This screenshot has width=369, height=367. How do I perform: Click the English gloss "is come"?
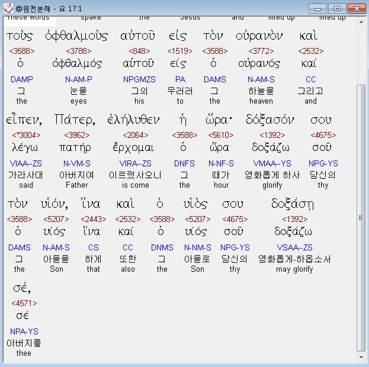click(136, 185)
